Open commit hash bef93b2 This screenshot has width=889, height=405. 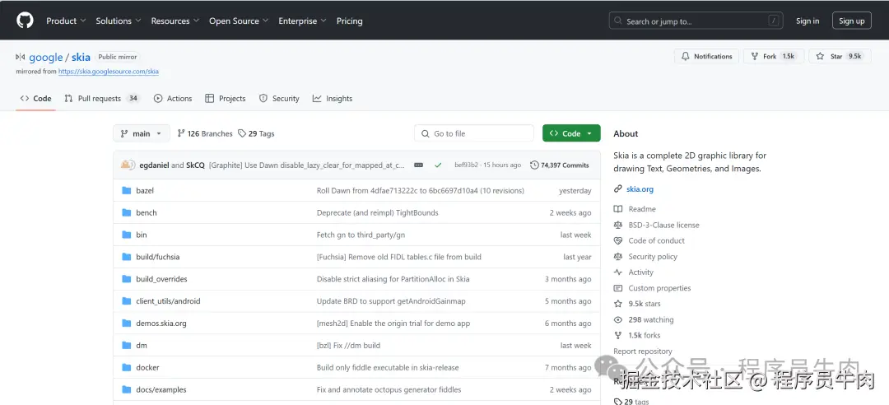(x=466, y=165)
